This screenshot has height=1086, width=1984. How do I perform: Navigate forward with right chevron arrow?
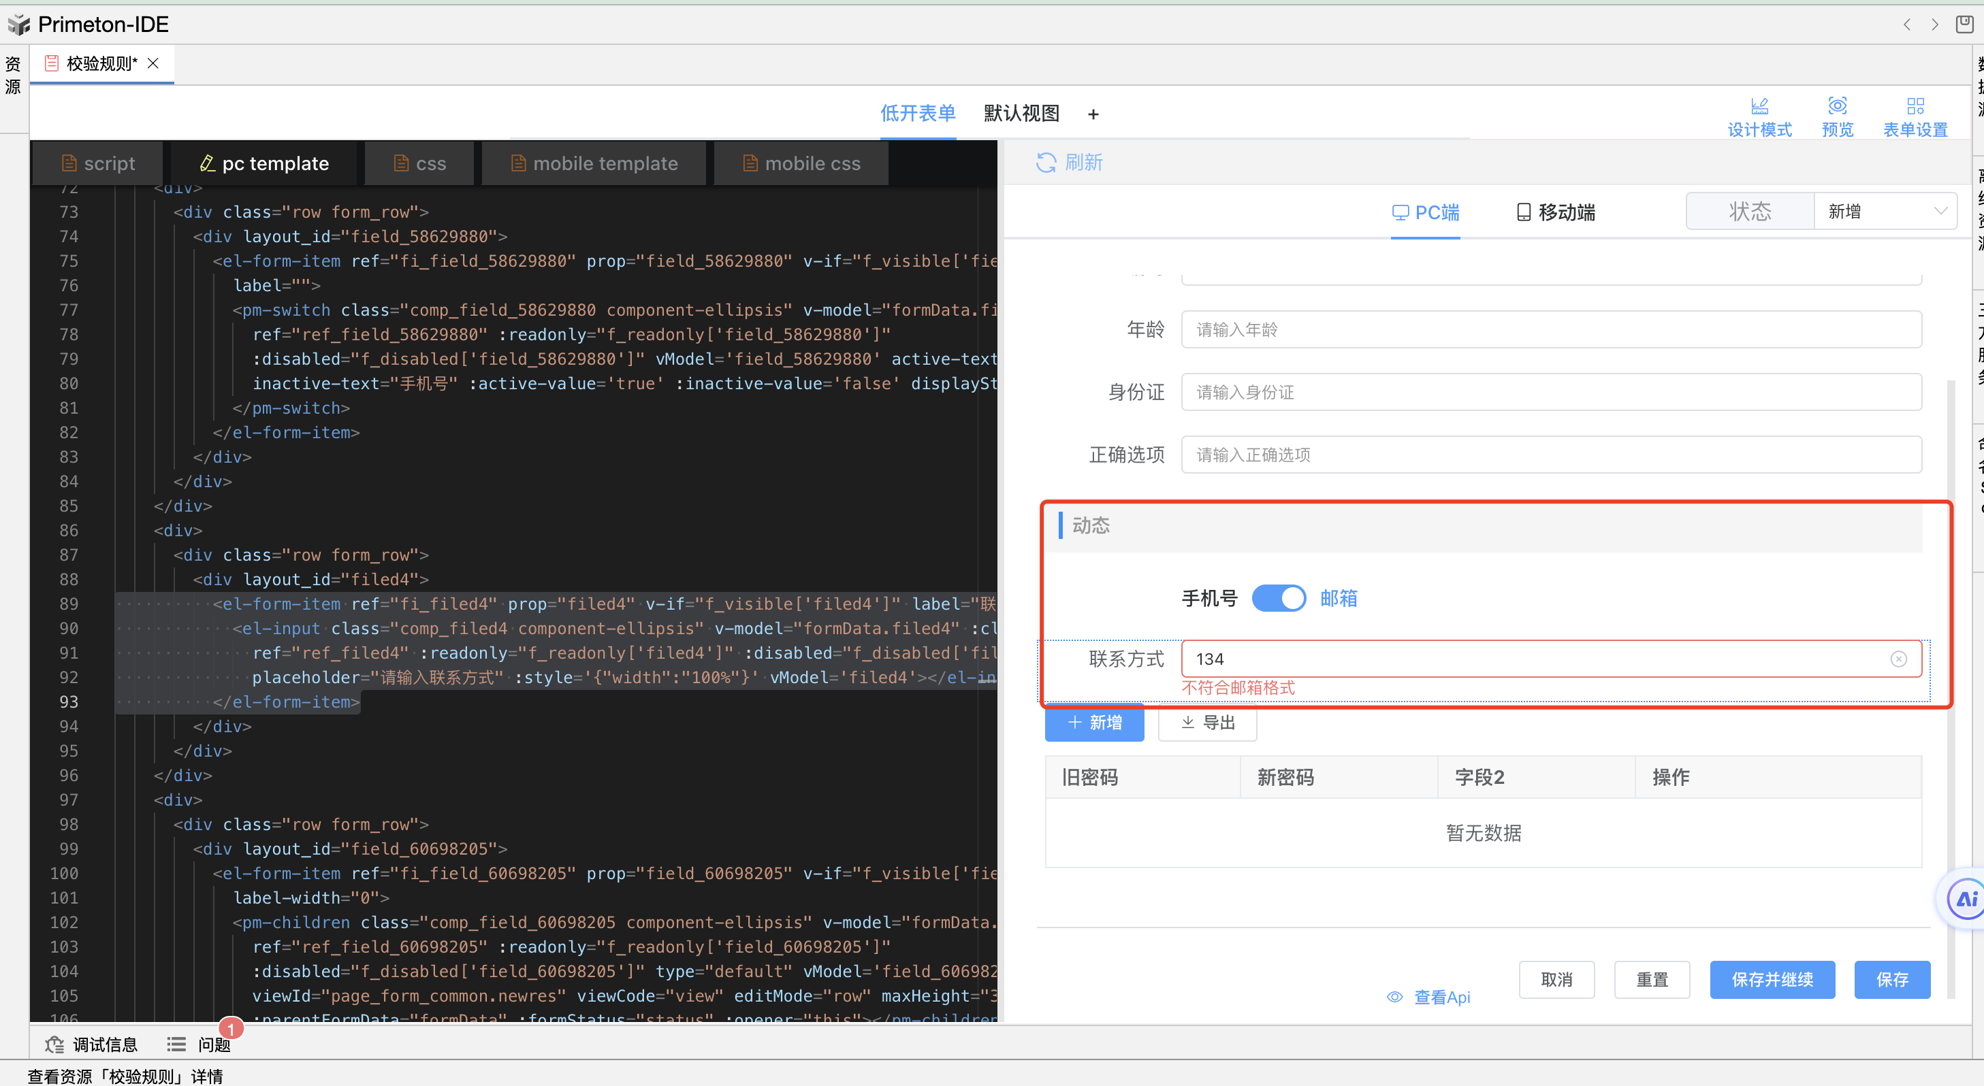[1934, 24]
